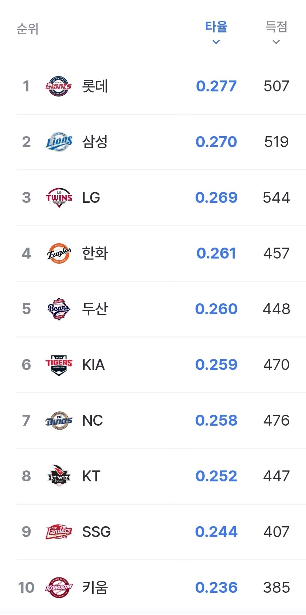Select the 타율 column header
Viewport: 306px width, 615px height.
click(x=216, y=27)
